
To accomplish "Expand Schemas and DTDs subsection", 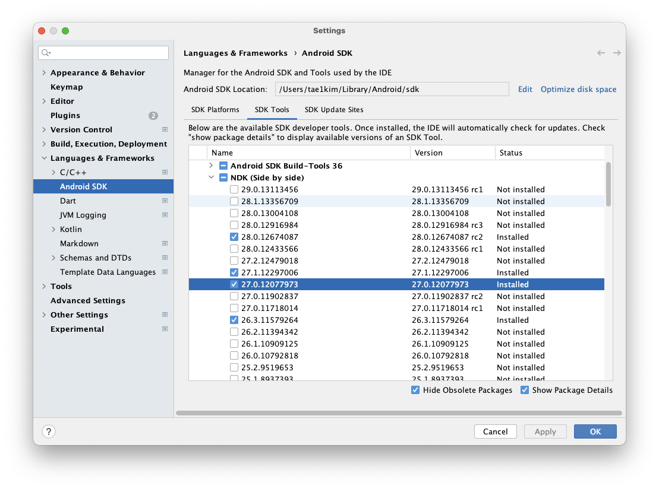I will (53, 258).
